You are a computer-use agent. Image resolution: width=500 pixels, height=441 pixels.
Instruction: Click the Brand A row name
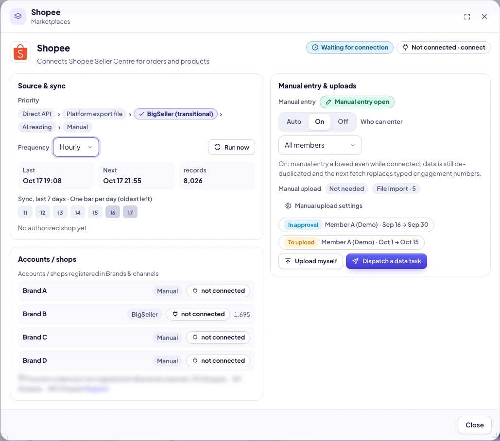(x=35, y=291)
